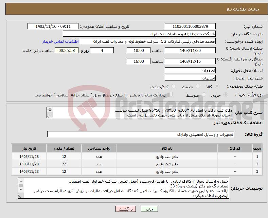Click the announcement date field 1403/11/16 - 09:11
Image resolution: width=268 pixels, height=218 pixels.
[x=53, y=26]
